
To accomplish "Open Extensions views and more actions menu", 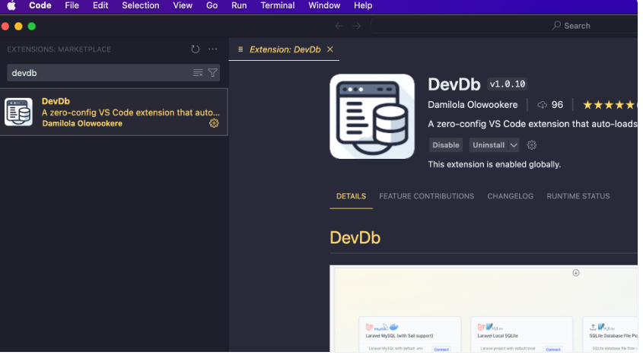I will pos(212,49).
